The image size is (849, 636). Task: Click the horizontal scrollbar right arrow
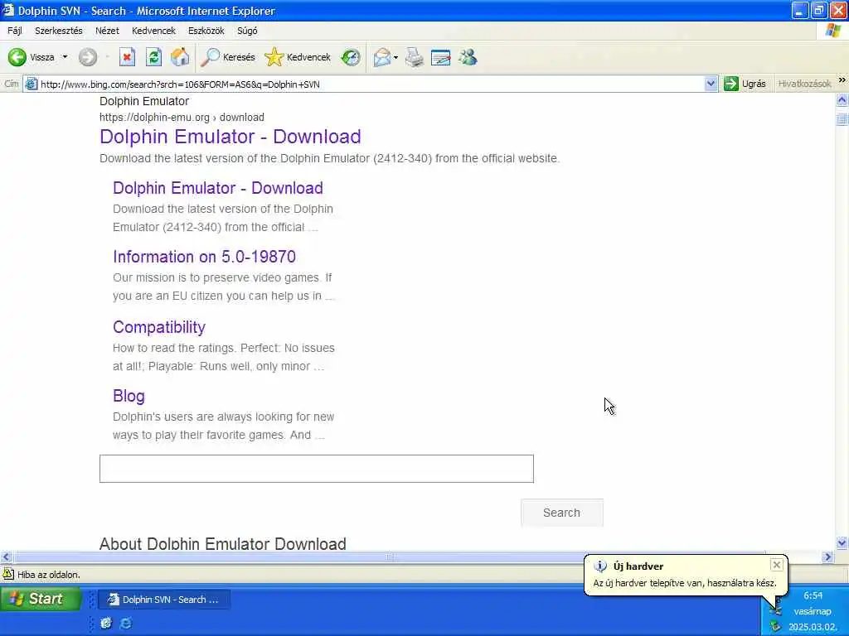pos(827,556)
